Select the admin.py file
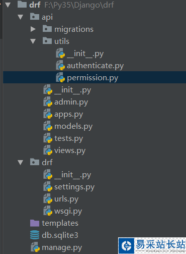Screen dimensions: 186x254 71,102
